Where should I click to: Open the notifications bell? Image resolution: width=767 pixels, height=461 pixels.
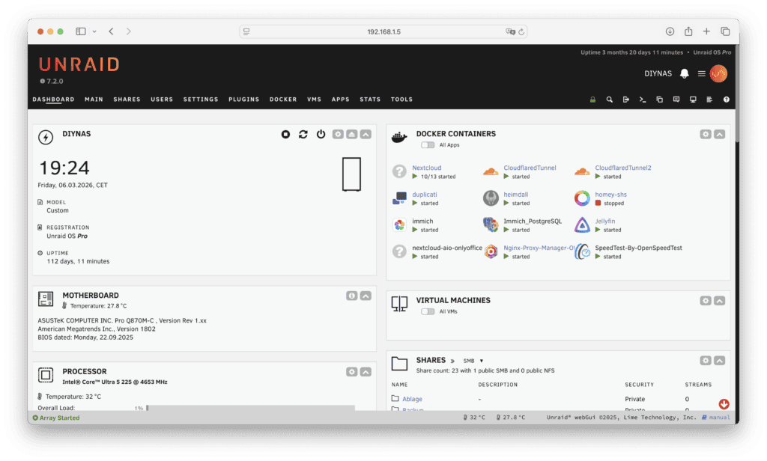tap(684, 73)
